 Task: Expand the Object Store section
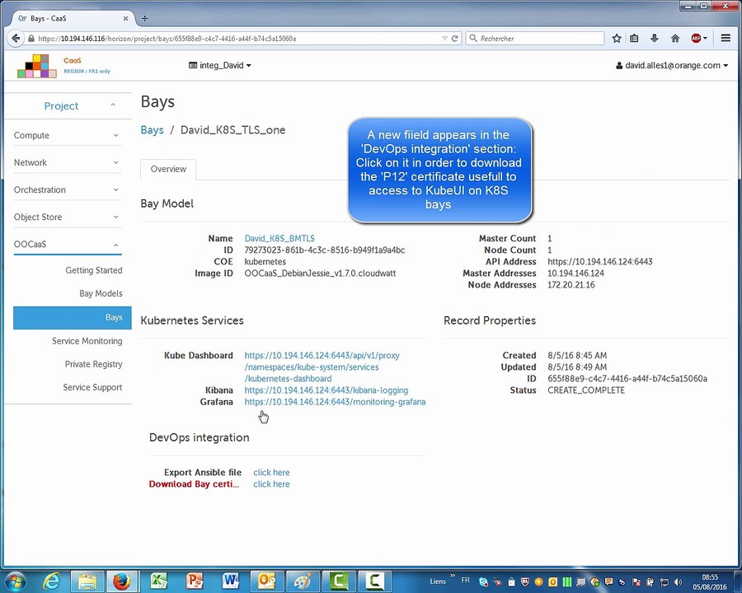tap(68, 217)
